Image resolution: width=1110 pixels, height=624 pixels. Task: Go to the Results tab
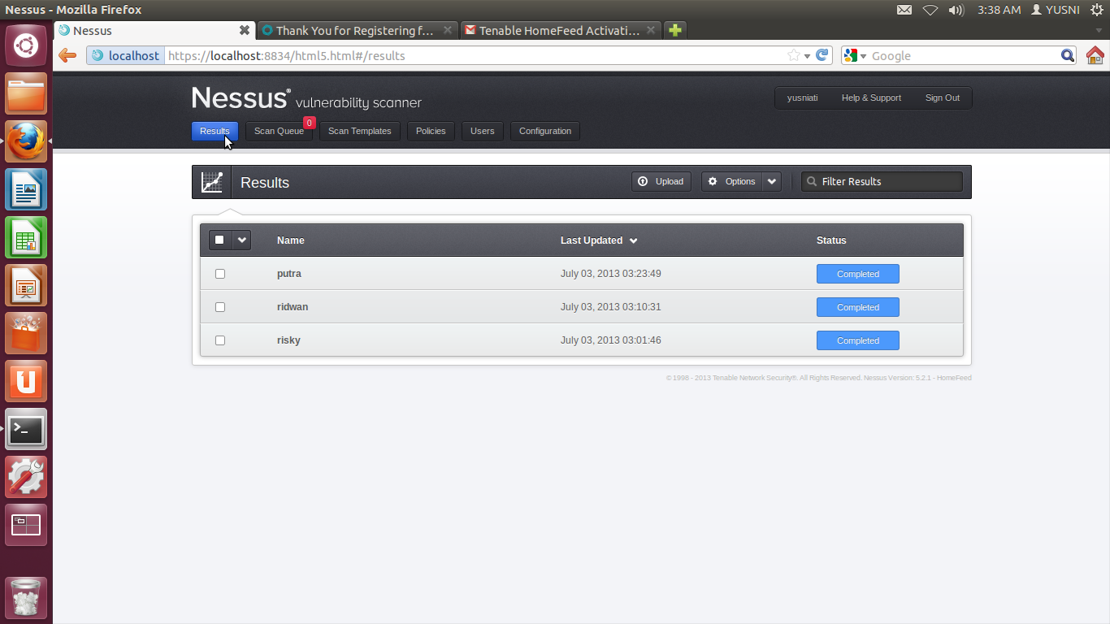click(215, 131)
